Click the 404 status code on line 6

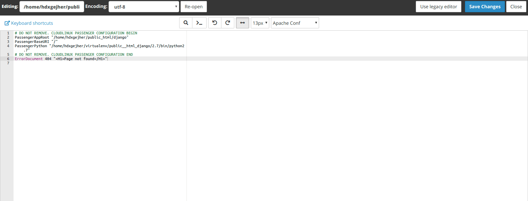click(48, 59)
